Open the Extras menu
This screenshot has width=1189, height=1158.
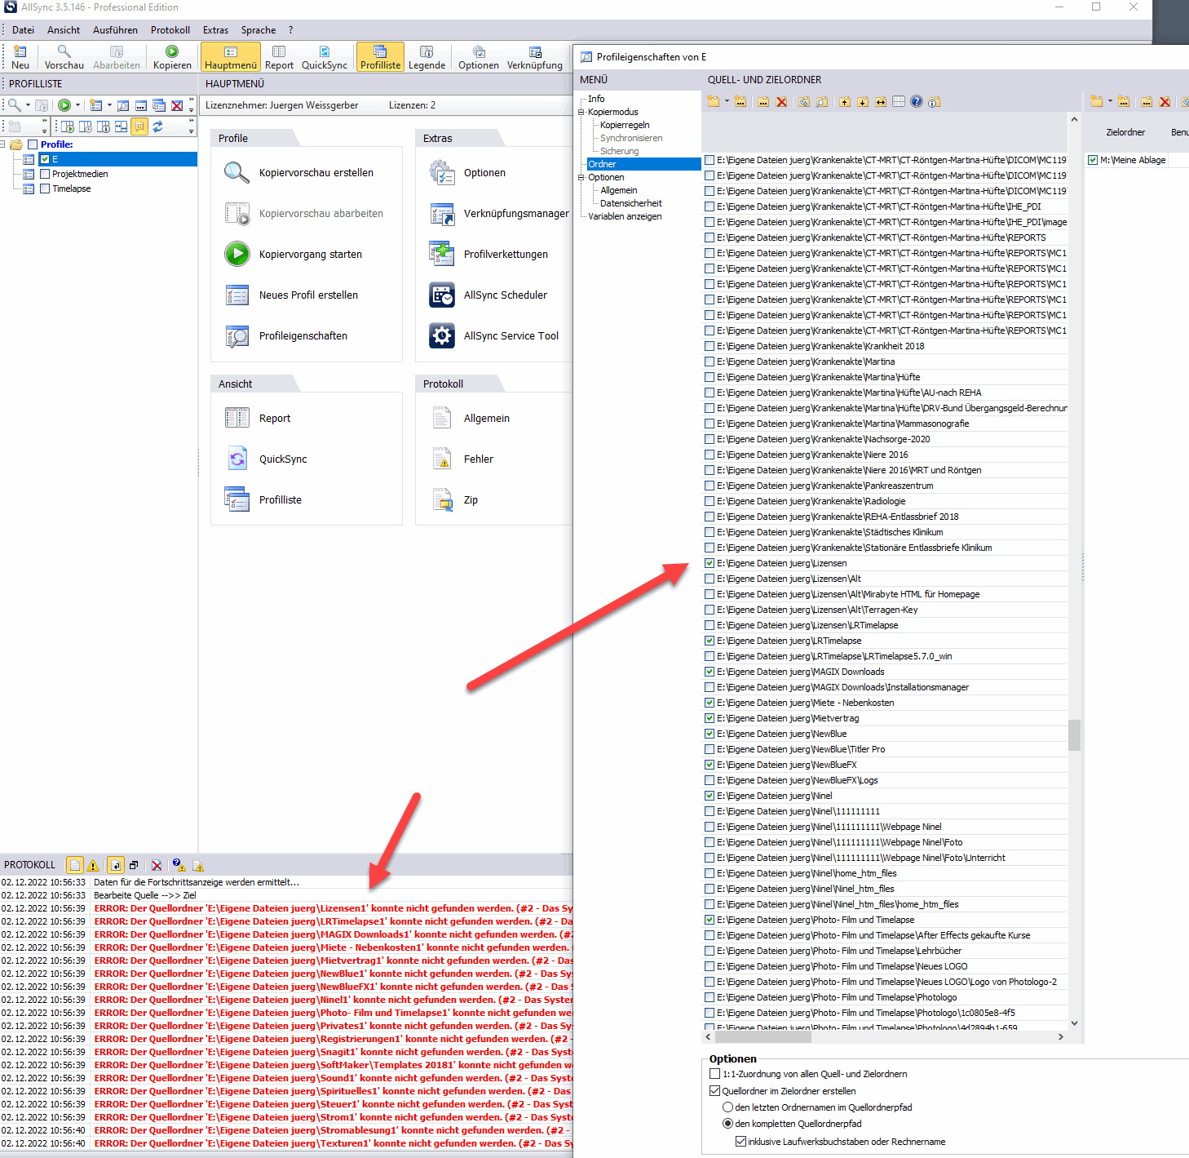pos(215,30)
